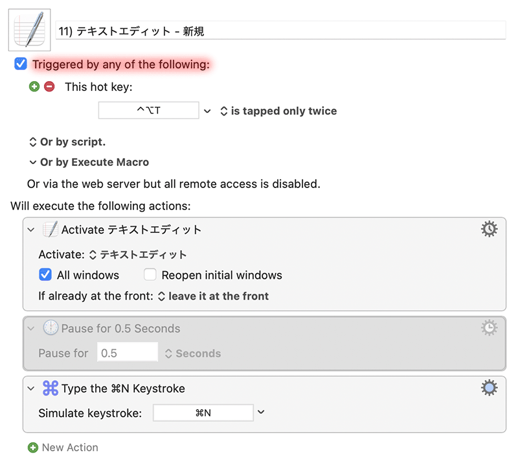Add a new trigger with green plus
Image resolution: width=518 pixels, height=463 pixels.
[x=34, y=87]
